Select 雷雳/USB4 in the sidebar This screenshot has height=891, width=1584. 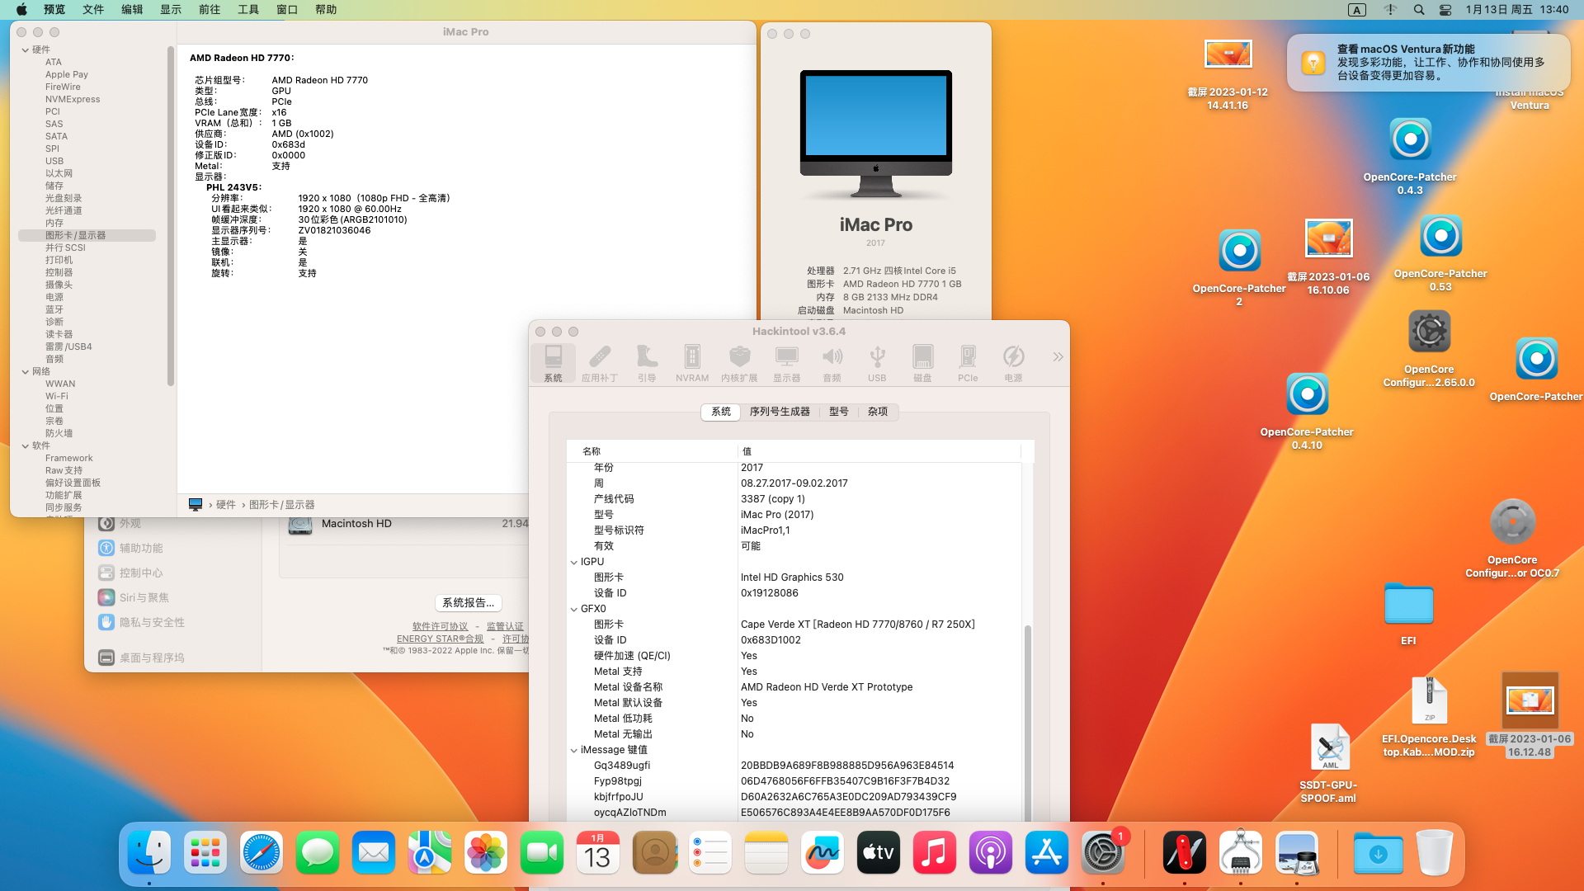click(x=68, y=346)
